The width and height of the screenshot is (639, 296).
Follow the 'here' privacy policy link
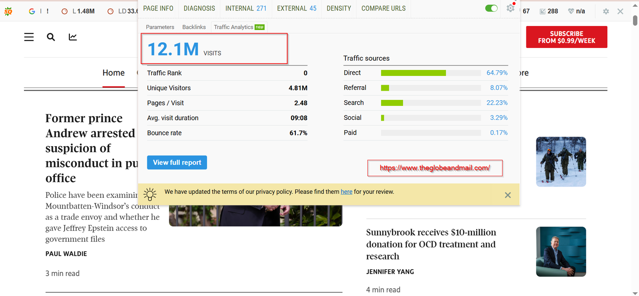(x=346, y=192)
